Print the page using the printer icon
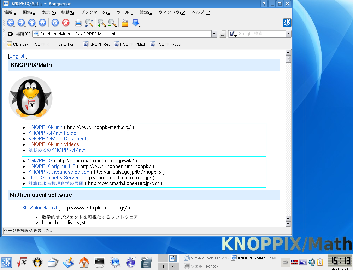Screen dimensions: 353x270 coord(78,23)
